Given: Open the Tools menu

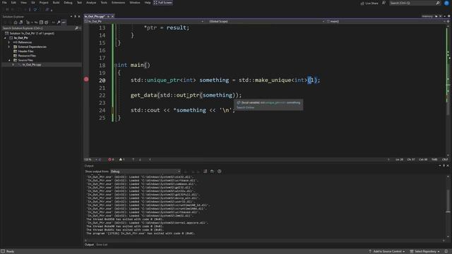Looking at the screenshot, I should [104, 3].
